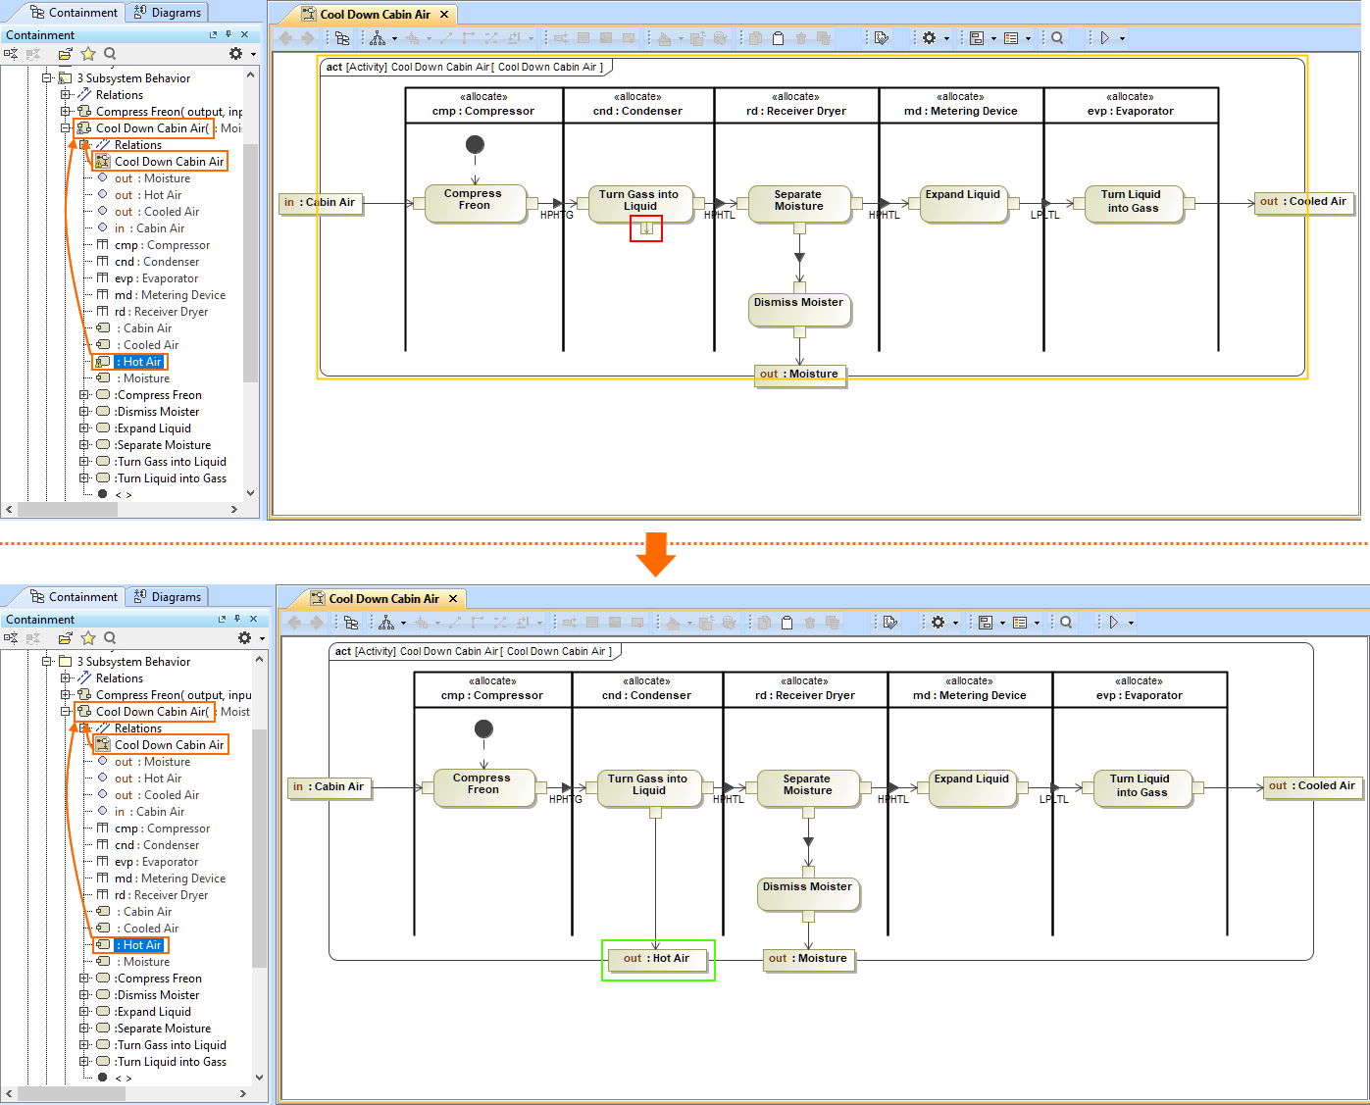Click the run simulation play icon in top toolbar
This screenshot has width=1370, height=1105.
[1105, 38]
